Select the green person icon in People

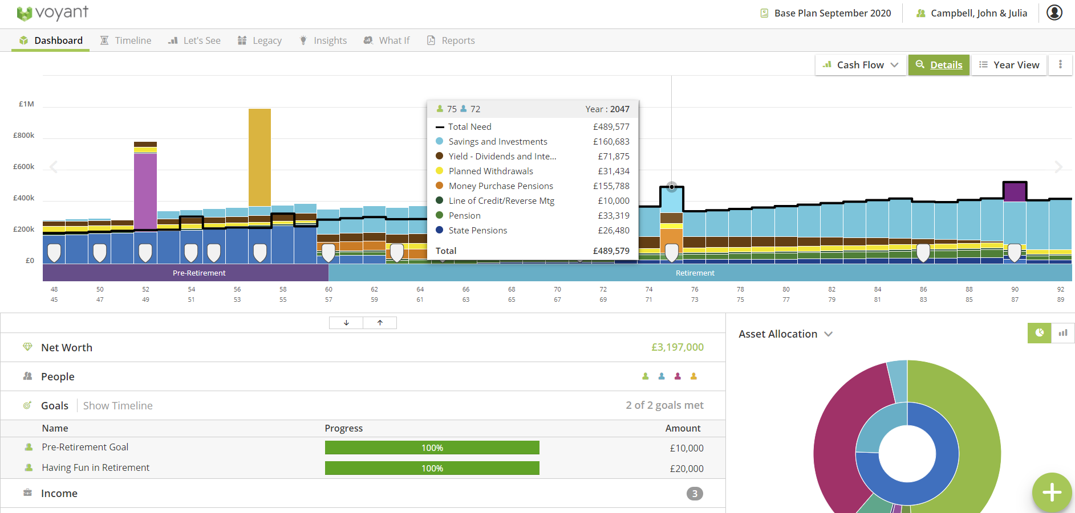point(646,376)
